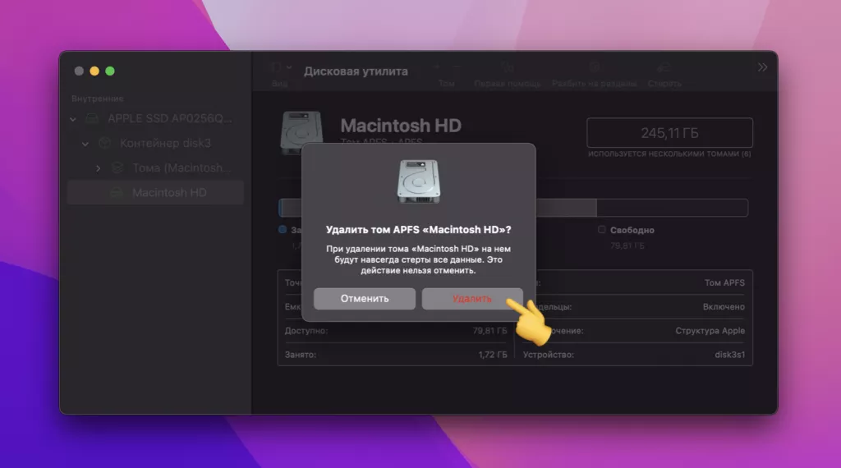The height and width of the screenshot is (468, 841).
Task: Click the 'Занято:' label in table
Action: (x=301, y=355)
